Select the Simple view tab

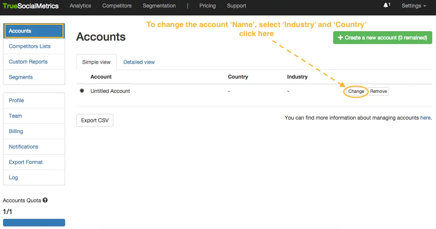click(96, 62)
